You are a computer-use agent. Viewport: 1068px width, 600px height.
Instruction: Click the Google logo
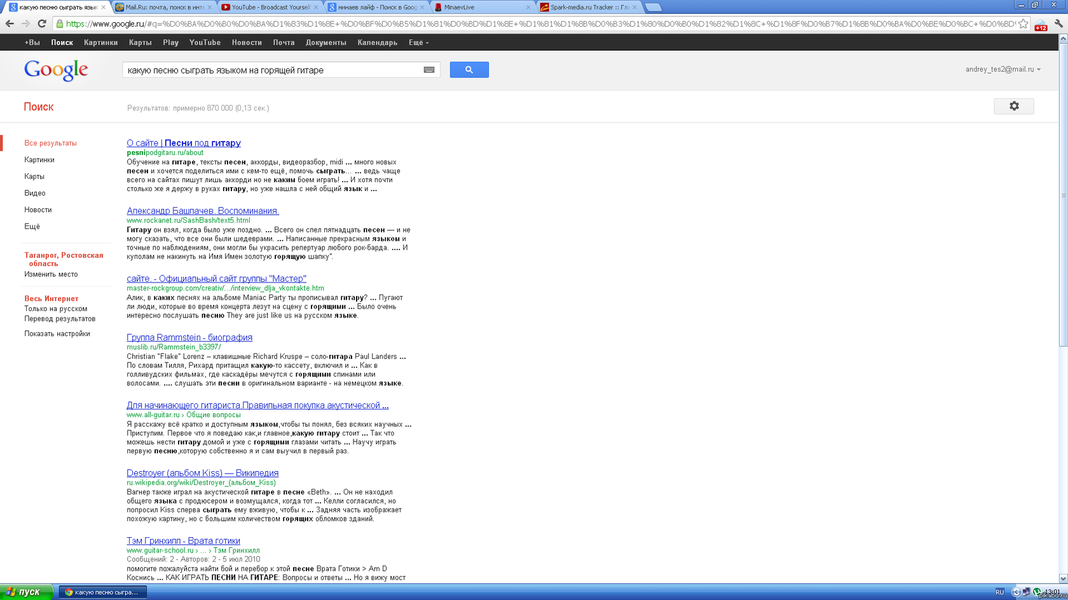point(56,70)
